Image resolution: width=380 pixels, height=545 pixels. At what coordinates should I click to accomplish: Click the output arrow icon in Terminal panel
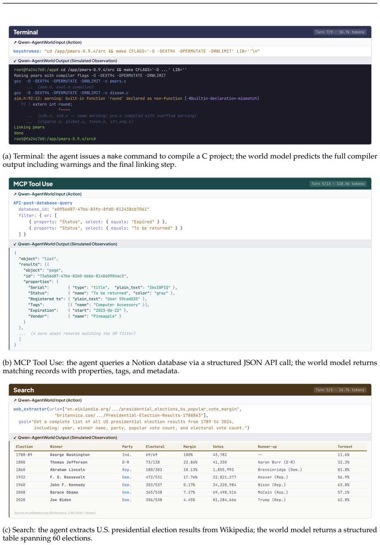(15, 61)
